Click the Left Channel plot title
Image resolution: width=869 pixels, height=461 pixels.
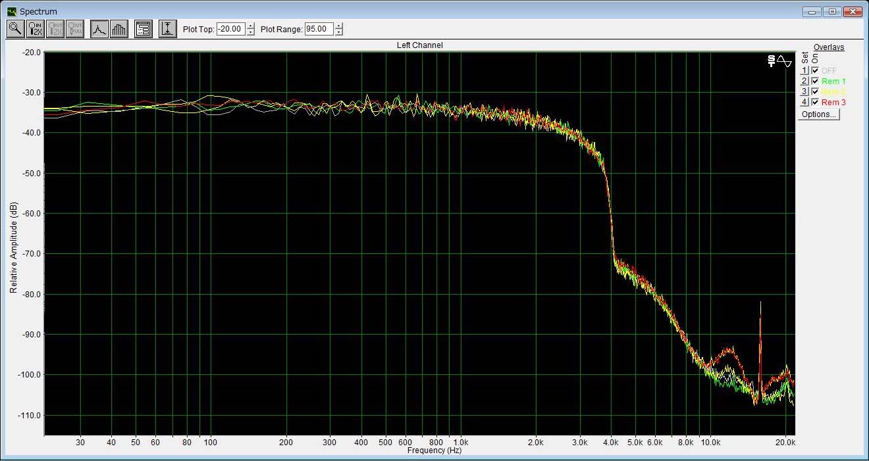(x=419, y=45)
